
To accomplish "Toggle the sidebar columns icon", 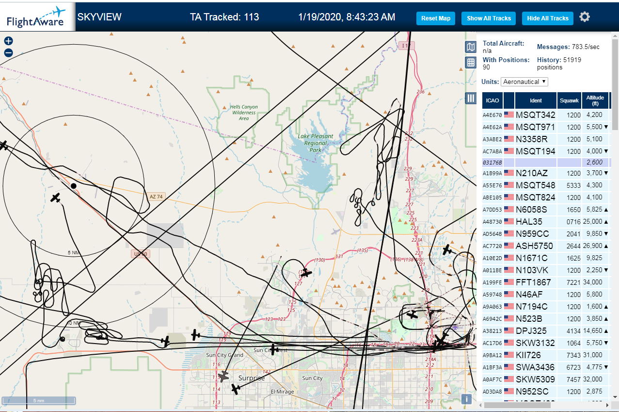I will click(470, 98).
